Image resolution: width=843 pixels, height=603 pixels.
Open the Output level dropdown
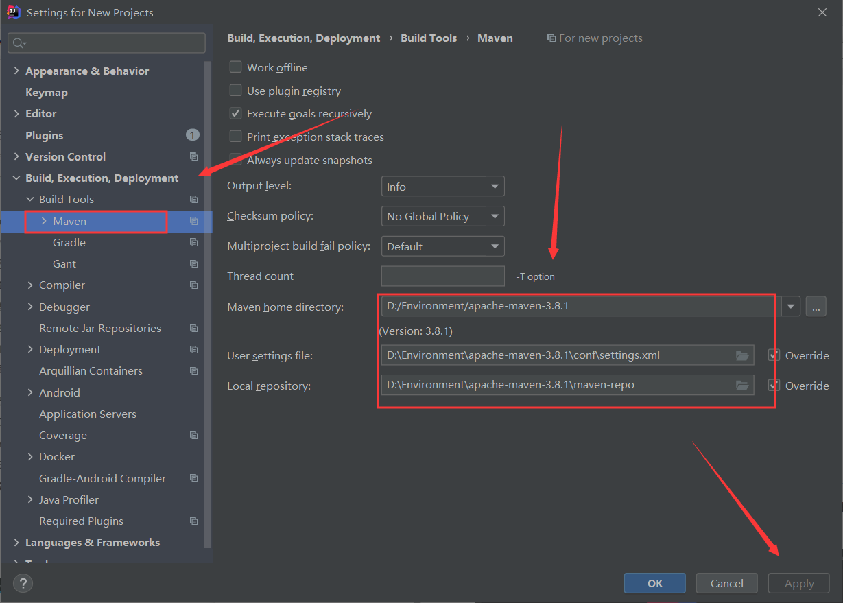pyautogui.click(x=442, y=187)
